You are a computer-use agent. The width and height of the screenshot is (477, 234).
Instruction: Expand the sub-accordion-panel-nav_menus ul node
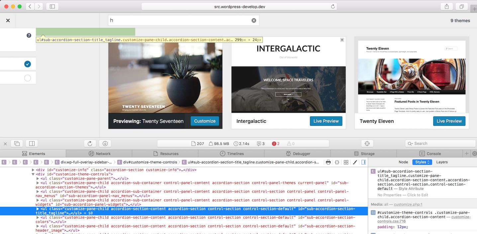(38, 191)
